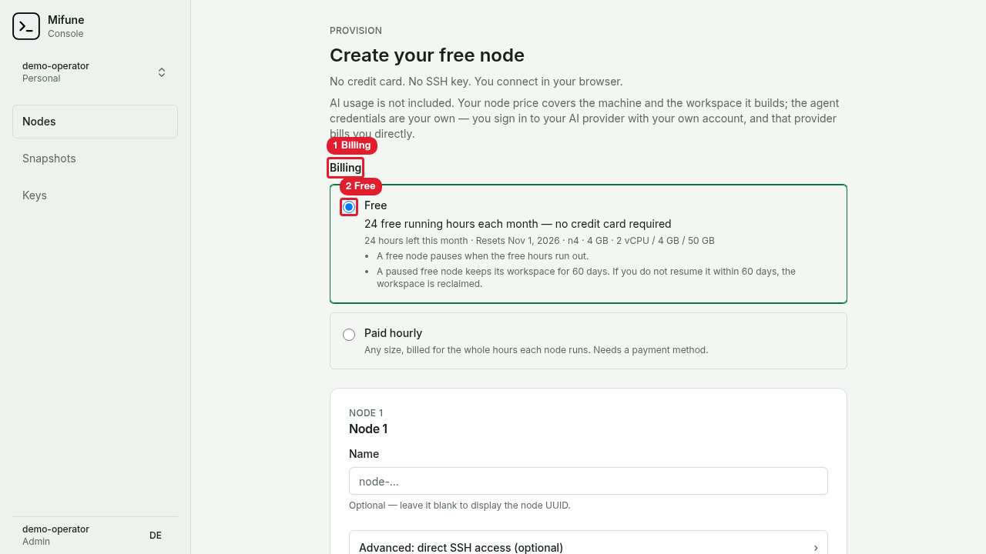Screen dimensions: 986x554
Task: Click the Mifune terminal logo icon
Action: coord(26,26)
